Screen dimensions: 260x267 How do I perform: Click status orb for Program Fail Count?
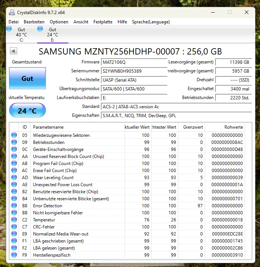[14, 163]
